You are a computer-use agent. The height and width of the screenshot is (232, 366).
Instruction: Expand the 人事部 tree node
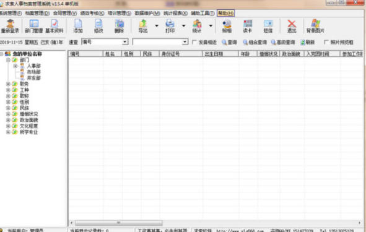coord(15,66)
